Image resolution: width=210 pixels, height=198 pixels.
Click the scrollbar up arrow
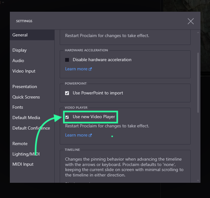point(198,32)
